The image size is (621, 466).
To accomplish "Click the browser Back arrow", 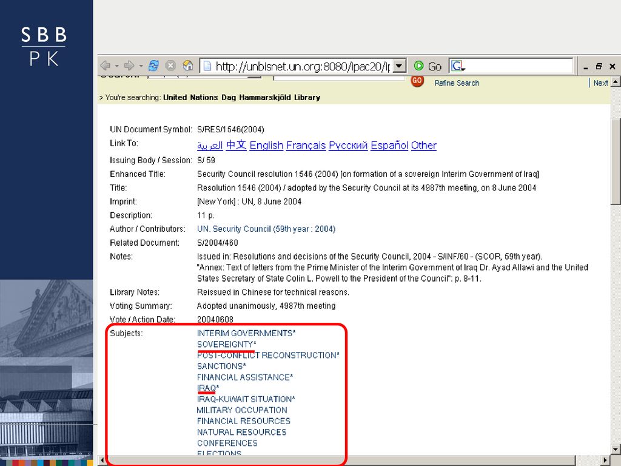I will click(106, 66).
